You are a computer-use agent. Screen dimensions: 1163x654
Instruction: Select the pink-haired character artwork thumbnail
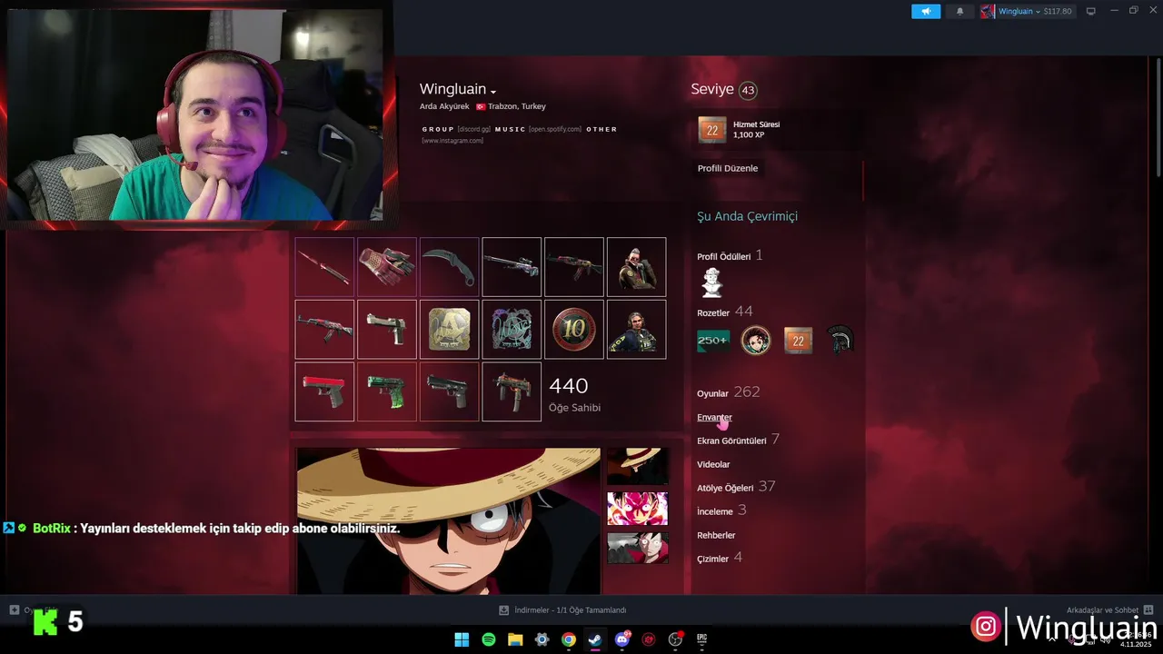(x=637, y=509)
